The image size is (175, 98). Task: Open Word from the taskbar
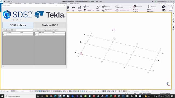pos(106,96)
